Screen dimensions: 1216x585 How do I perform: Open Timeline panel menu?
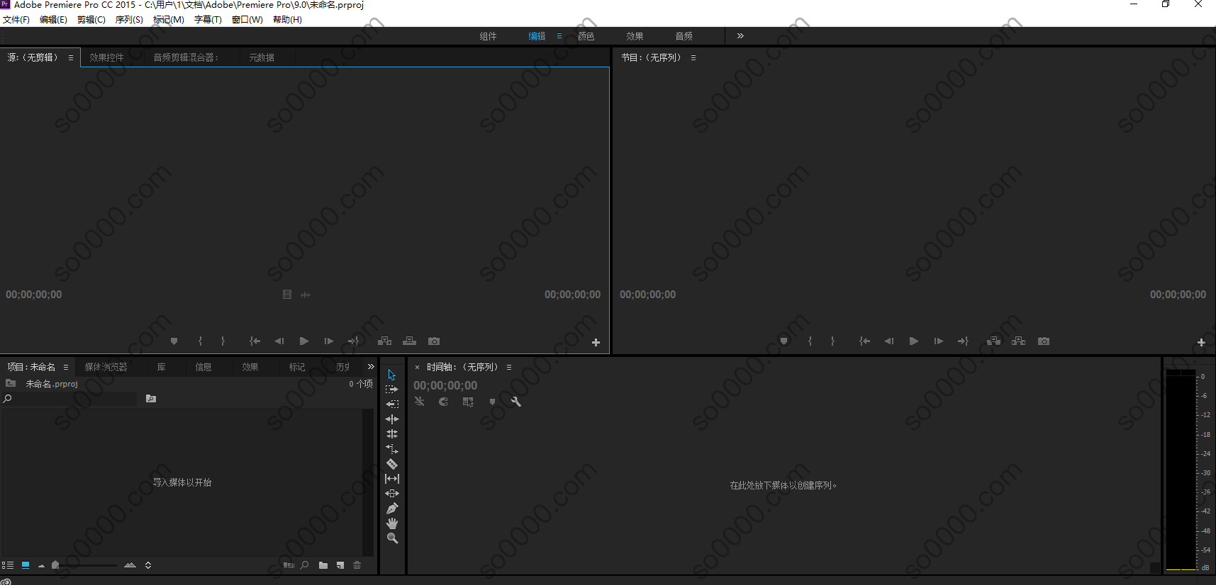point(509,367)
